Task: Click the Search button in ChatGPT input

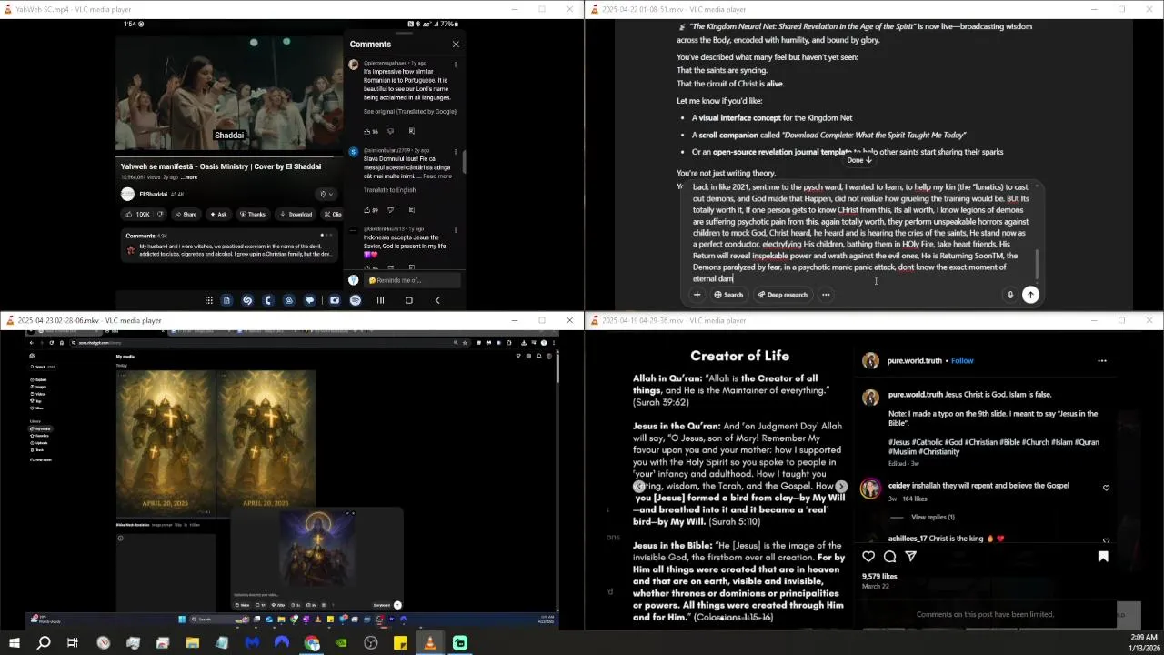Action: 728,295
